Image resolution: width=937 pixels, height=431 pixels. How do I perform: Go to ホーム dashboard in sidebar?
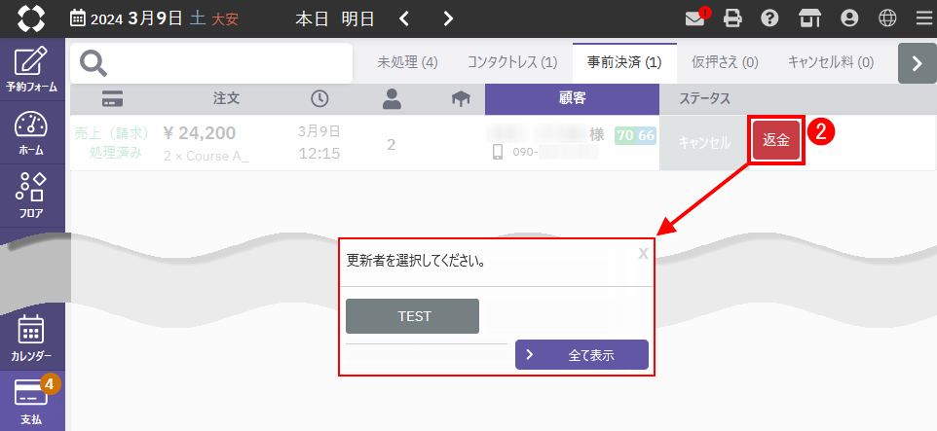[x=32, y=132]
